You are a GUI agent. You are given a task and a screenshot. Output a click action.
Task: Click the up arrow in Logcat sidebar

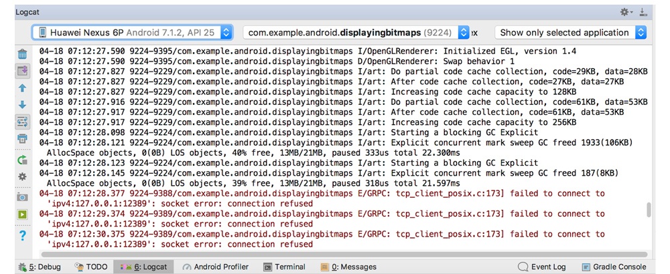[22, 88]
